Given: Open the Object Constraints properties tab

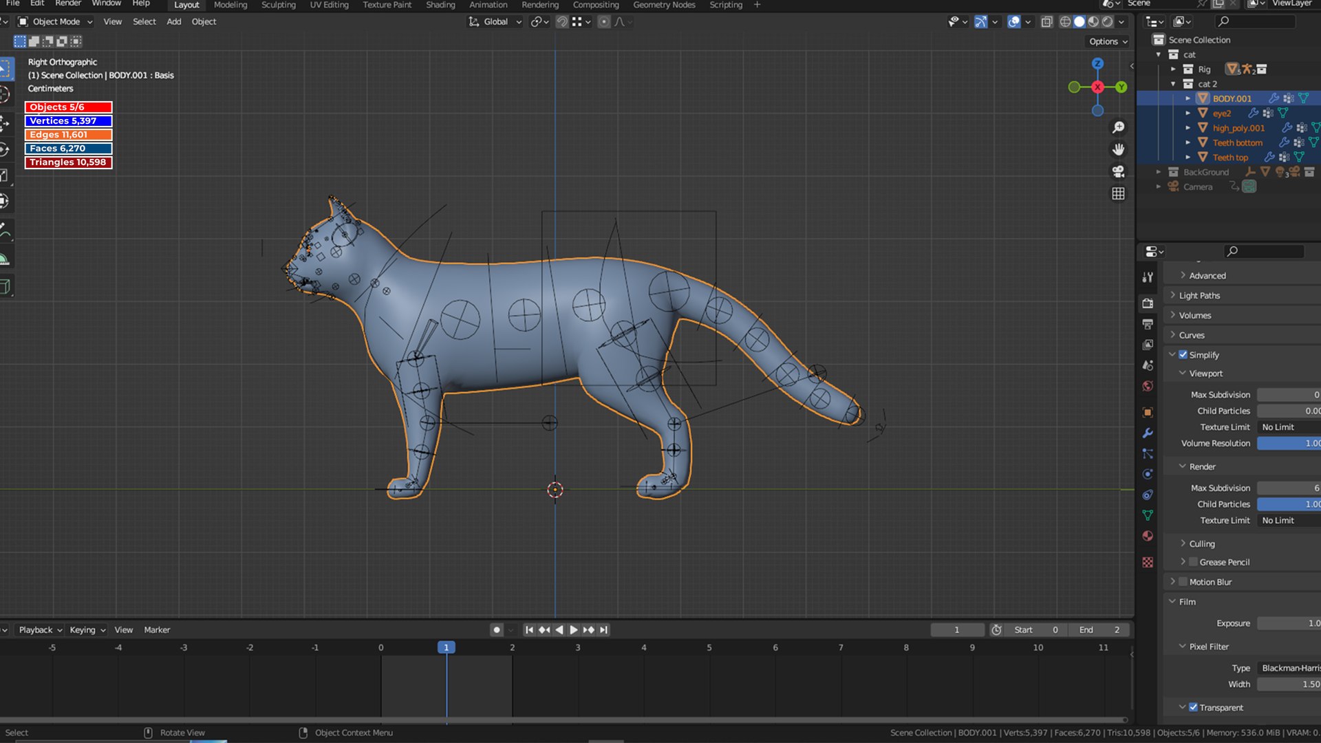Looking at the screenshot, I should (1148, 495).
